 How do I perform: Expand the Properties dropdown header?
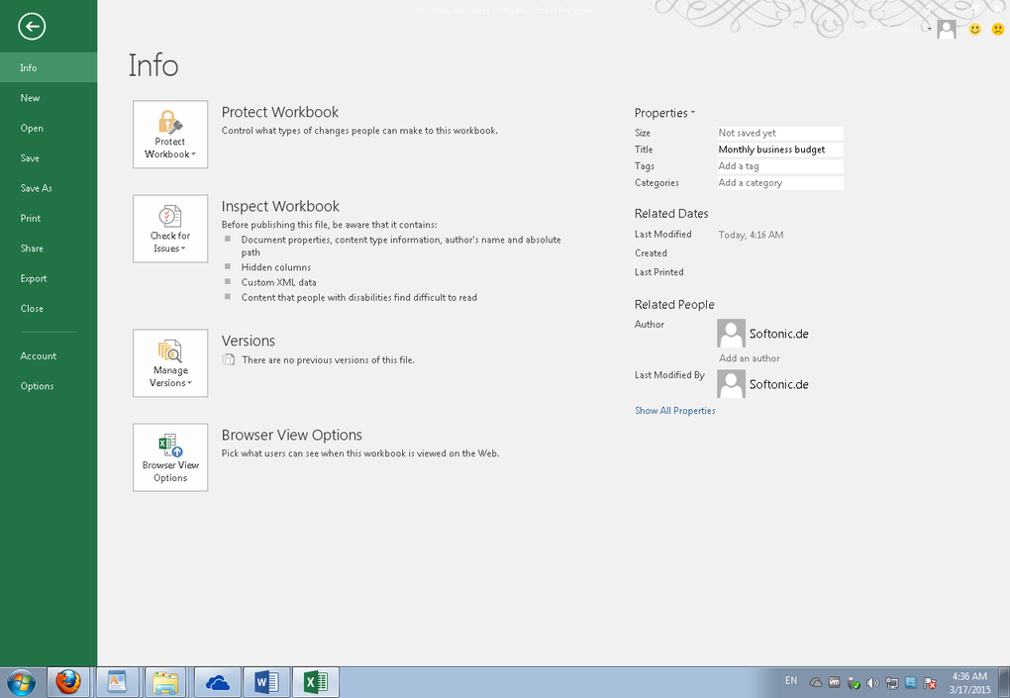[x=664, y=113]
